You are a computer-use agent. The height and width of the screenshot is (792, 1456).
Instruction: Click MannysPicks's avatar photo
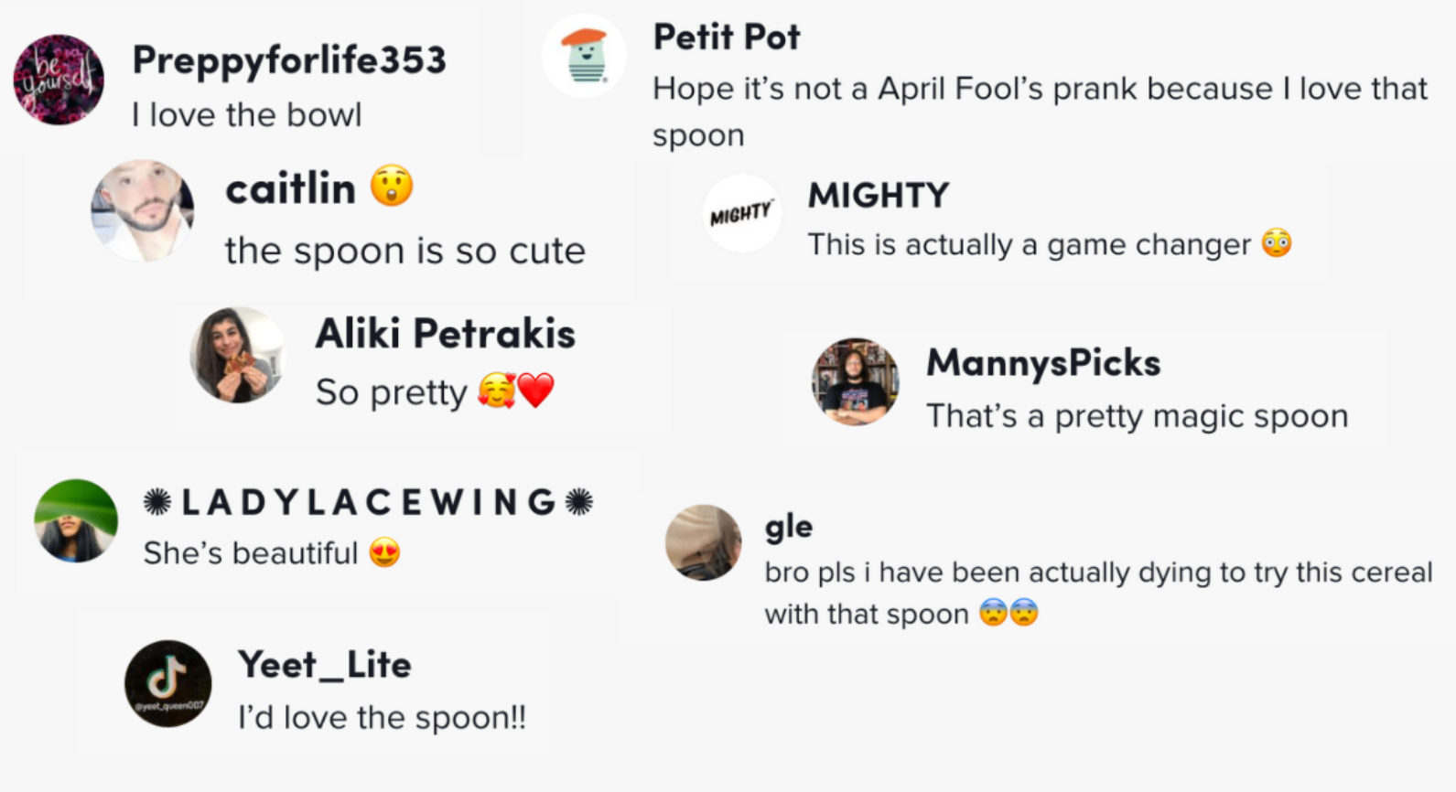(855, 381)
